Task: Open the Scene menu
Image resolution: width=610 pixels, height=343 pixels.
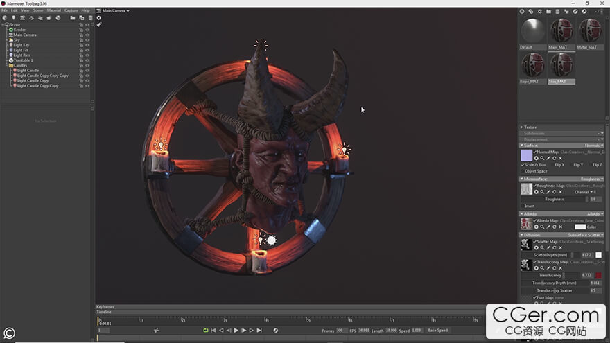Action: click(38, 10)
